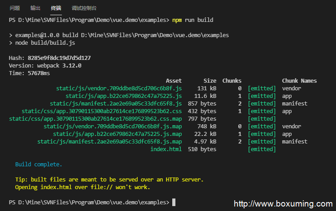Screen dimensions: 336x211
Task: Click the webpack hash value line
Action: pyautogui.click(x=50, y=58)
